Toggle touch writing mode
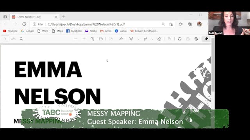The image size is (250, 140). [x=169, y=39]
